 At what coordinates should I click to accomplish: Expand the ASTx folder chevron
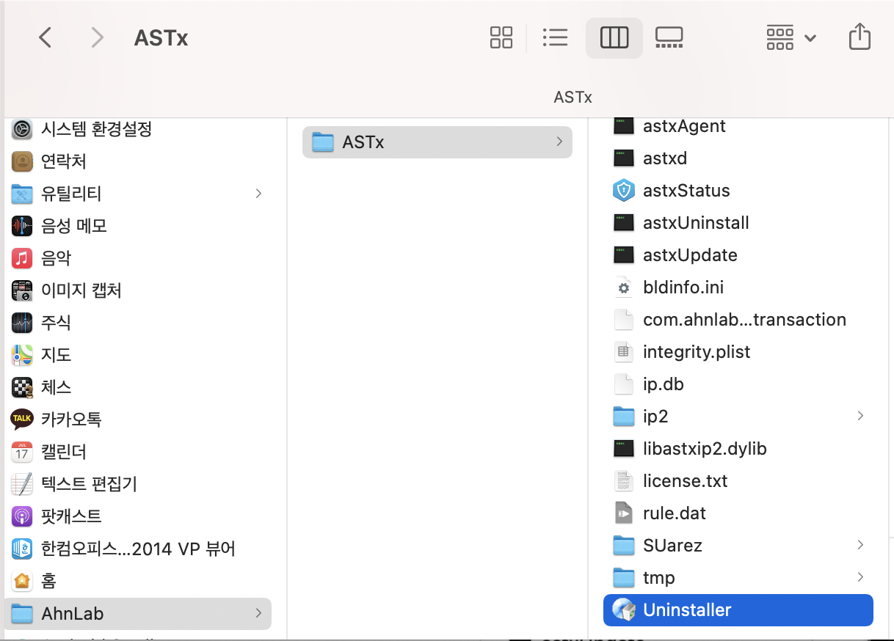[559, 142]
